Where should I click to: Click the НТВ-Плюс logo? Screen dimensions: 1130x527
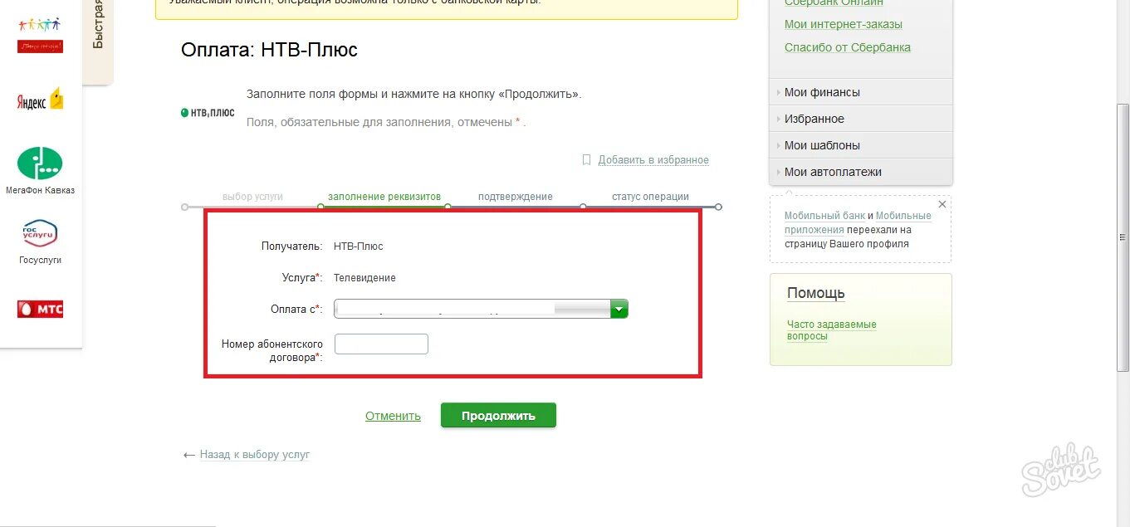tap(208, 113)
